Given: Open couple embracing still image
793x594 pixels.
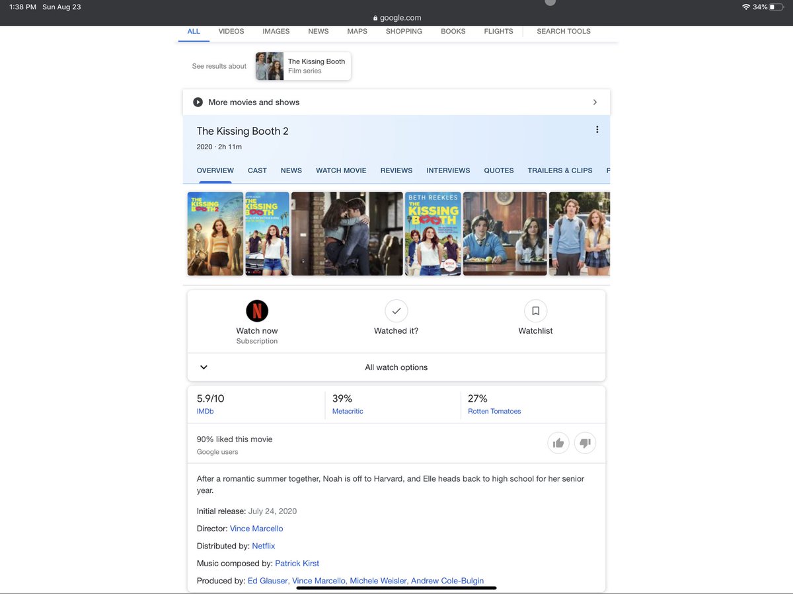Looking at the screenshot, I should [347, 234].
